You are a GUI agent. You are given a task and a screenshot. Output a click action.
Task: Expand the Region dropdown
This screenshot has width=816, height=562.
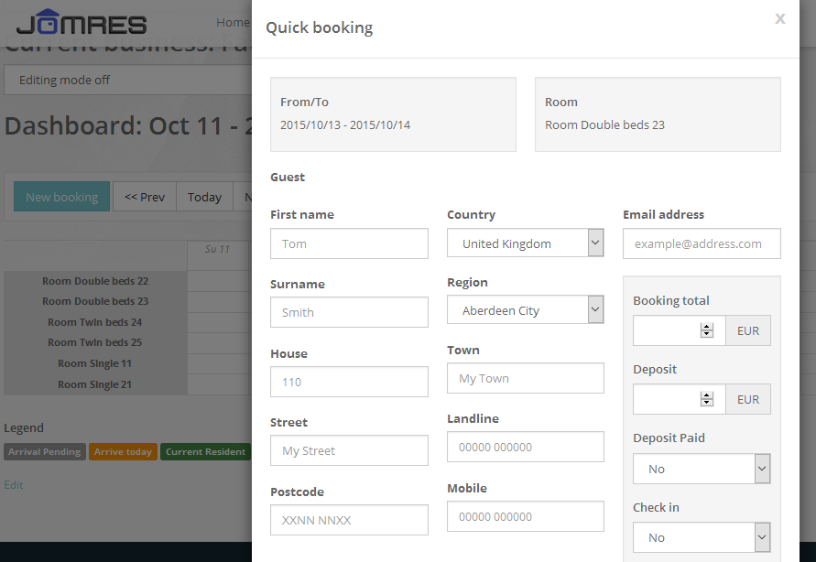pos(525,310)
